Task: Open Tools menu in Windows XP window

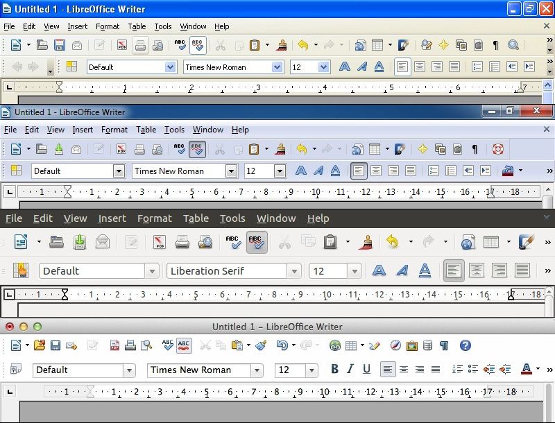Action: coord(163,26)
